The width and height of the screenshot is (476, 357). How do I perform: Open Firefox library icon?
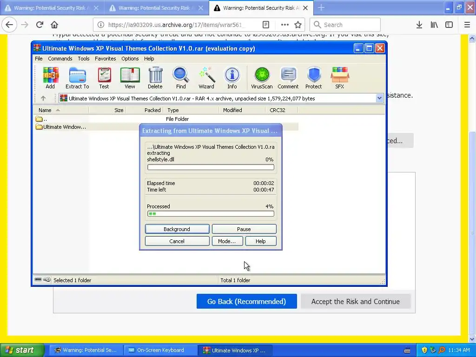click(434, 25)
